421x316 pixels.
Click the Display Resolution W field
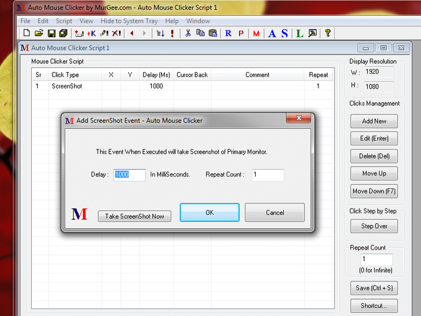pos(379,72)
